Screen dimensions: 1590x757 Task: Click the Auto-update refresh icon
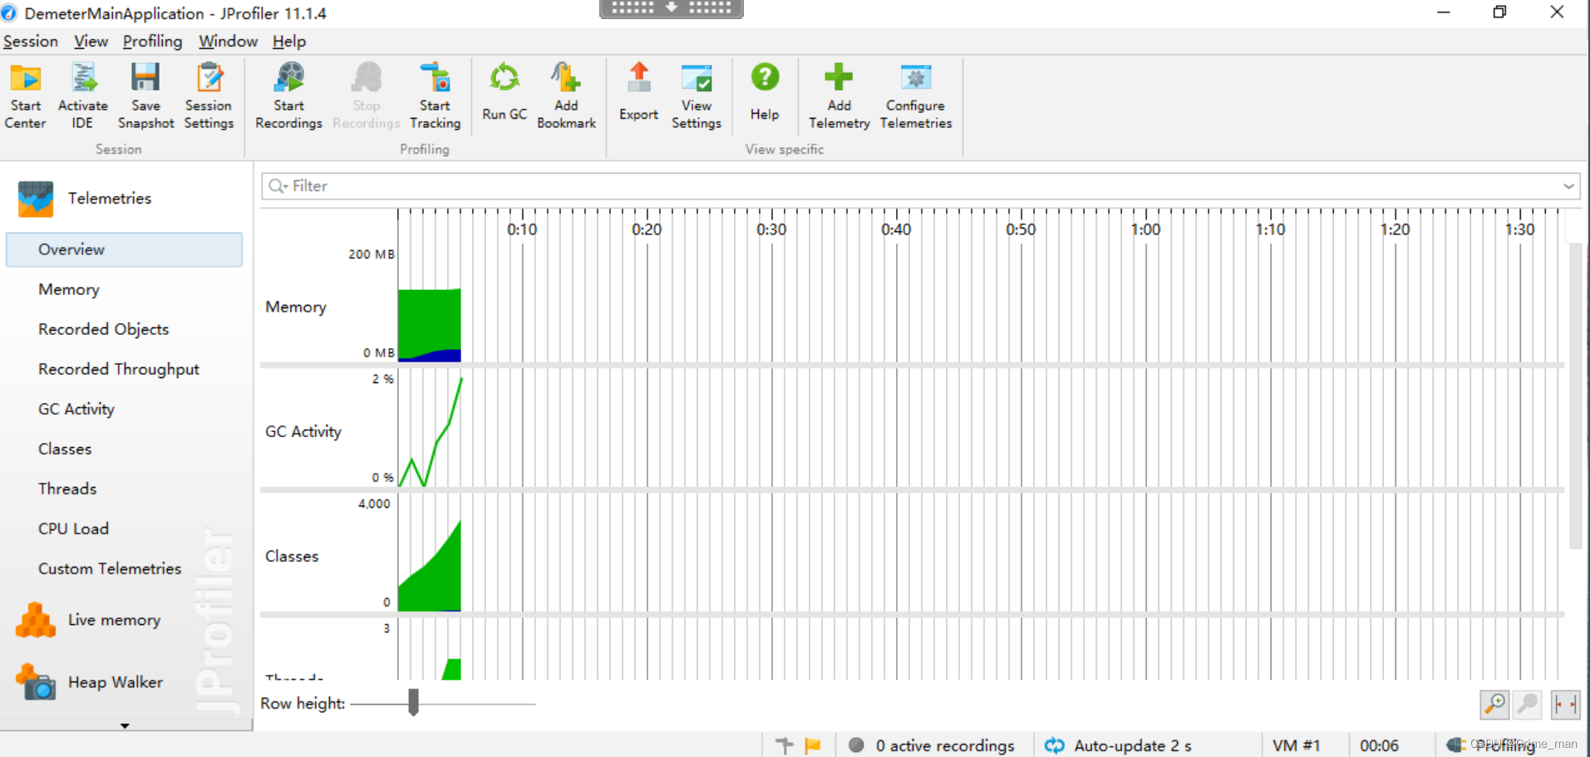point(1055,745)
